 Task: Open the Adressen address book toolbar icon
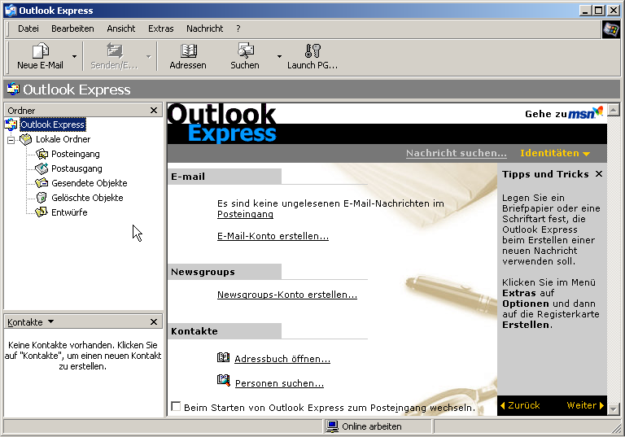coord(188,51)
